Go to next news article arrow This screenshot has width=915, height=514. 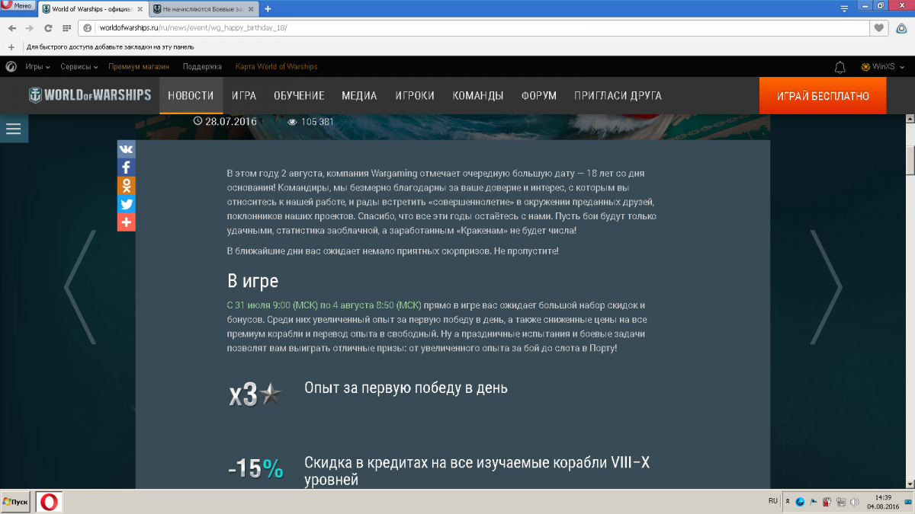point(827,287)
